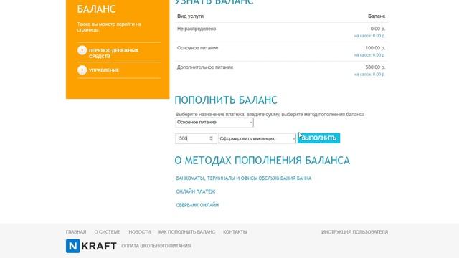Click the Баланс column header
The height and width of the screenshot is (258, 459).
[x=377, y=16]
